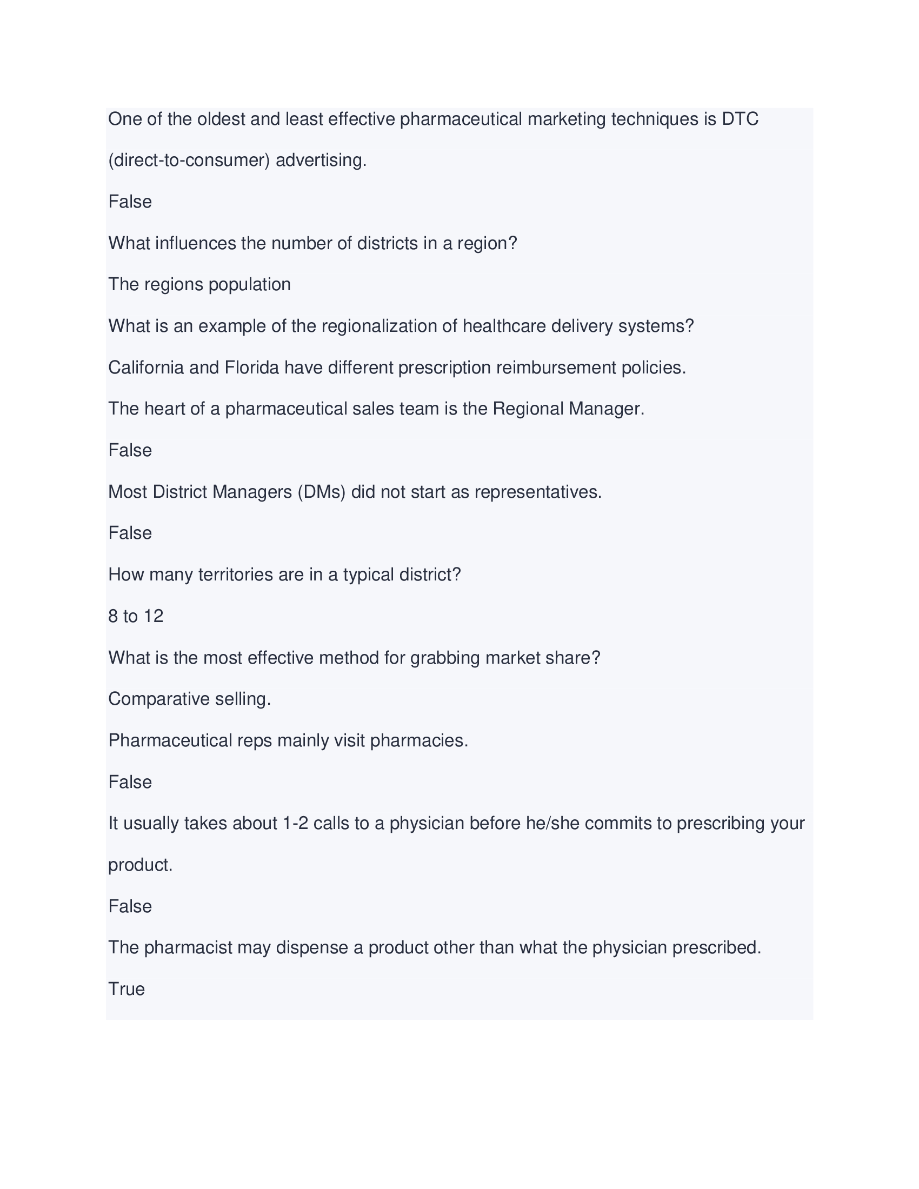Click the statement about District Managers (DMs)
Image resolution: width=919 pixels, height=1189 pixels.
tap(355, 492)
